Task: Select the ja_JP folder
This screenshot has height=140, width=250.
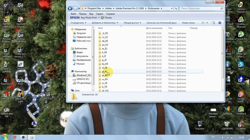Action: coord(104,60)
